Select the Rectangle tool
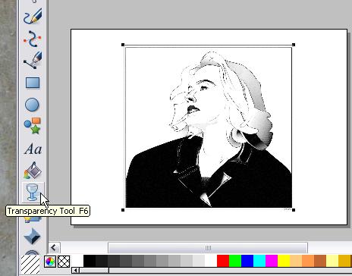The width and height of the screenshot is (352, 276). (33, 83)
